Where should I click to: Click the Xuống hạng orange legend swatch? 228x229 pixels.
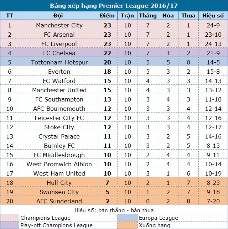(127, 225)
